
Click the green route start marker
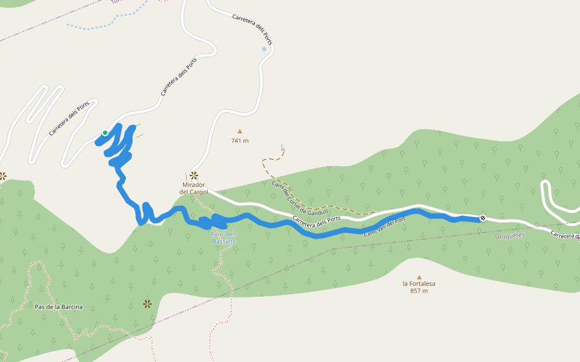click(x=105, y=133)
